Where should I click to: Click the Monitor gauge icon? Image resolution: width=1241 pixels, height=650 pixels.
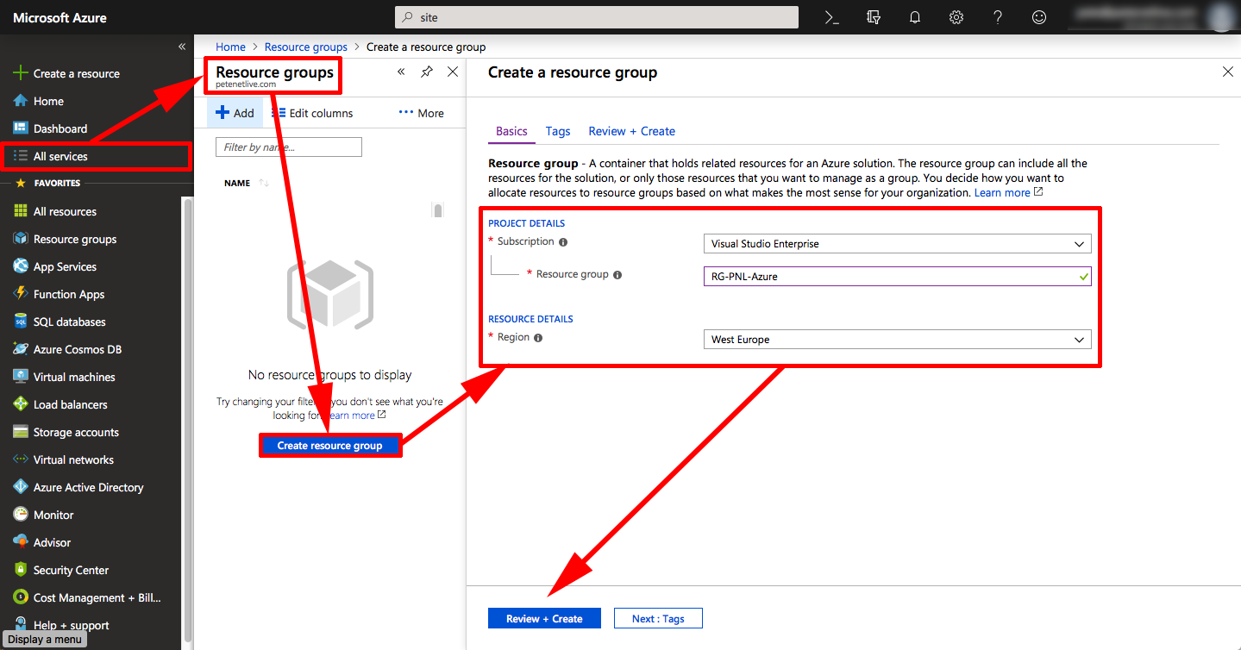21,515
